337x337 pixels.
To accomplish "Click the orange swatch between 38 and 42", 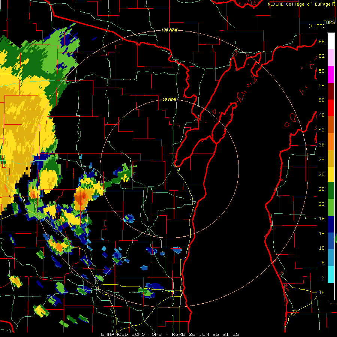I will 331,142.
